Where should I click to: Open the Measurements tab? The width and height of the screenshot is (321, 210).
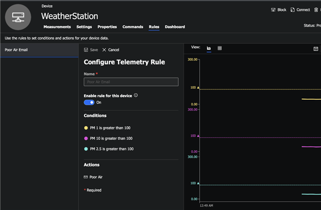57,27
